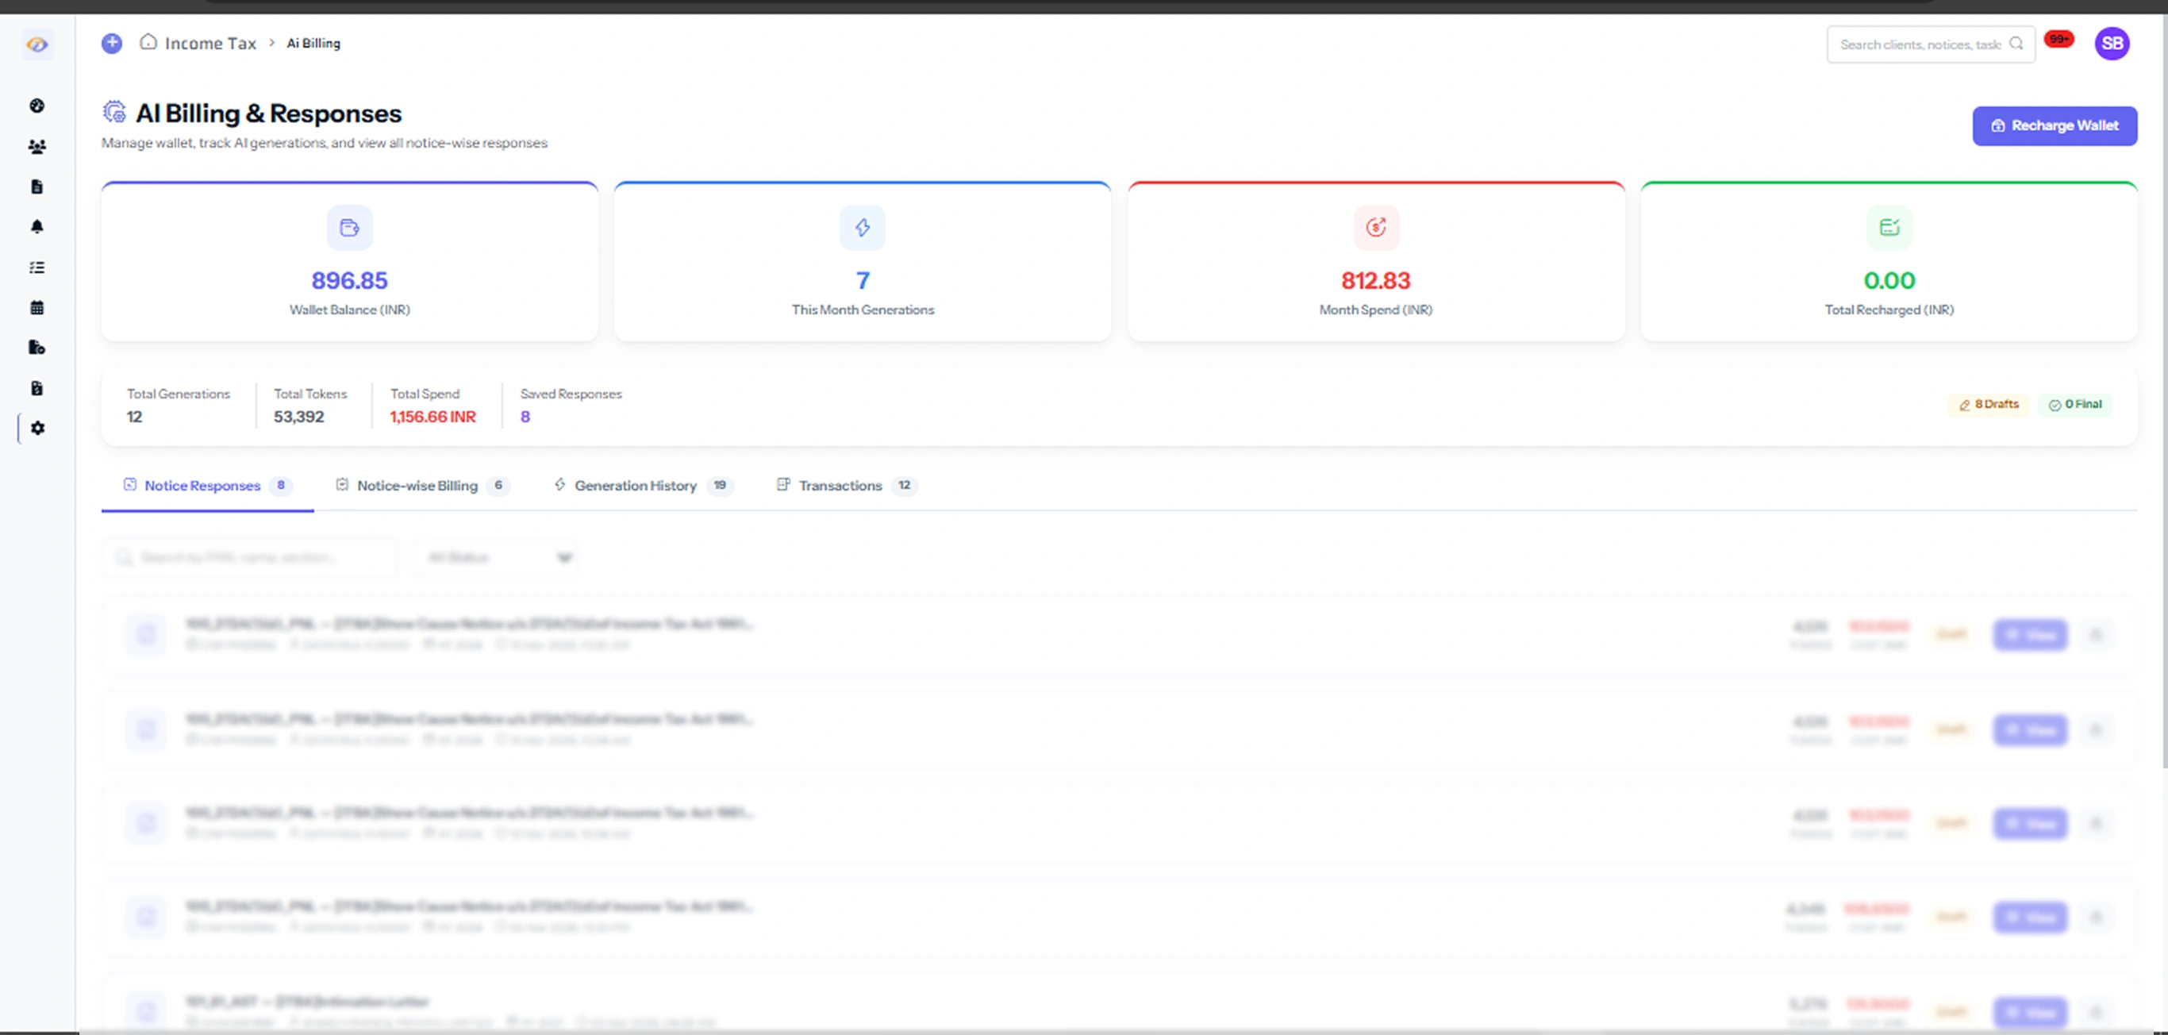Switch to Notice-wise Billing tab
Screen dimensions: 2168x1035
[x=417, y=486]
